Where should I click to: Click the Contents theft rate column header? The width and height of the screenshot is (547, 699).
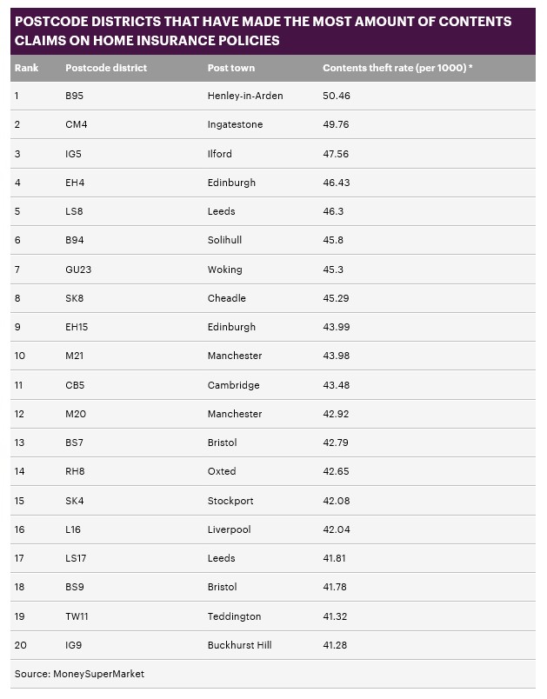[397, 68]
